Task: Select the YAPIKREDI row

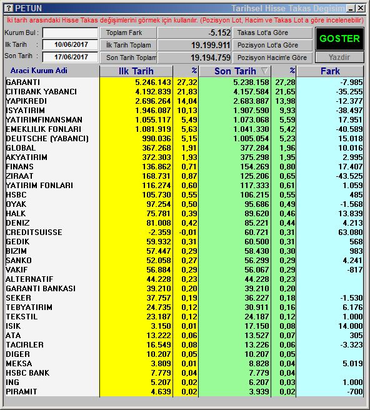Action: click(x=184, y=101)
